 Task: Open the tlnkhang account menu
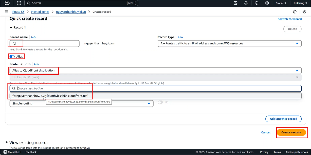pos(300,3)
